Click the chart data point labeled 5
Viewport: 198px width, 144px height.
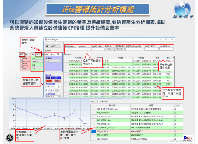point(74,112)
